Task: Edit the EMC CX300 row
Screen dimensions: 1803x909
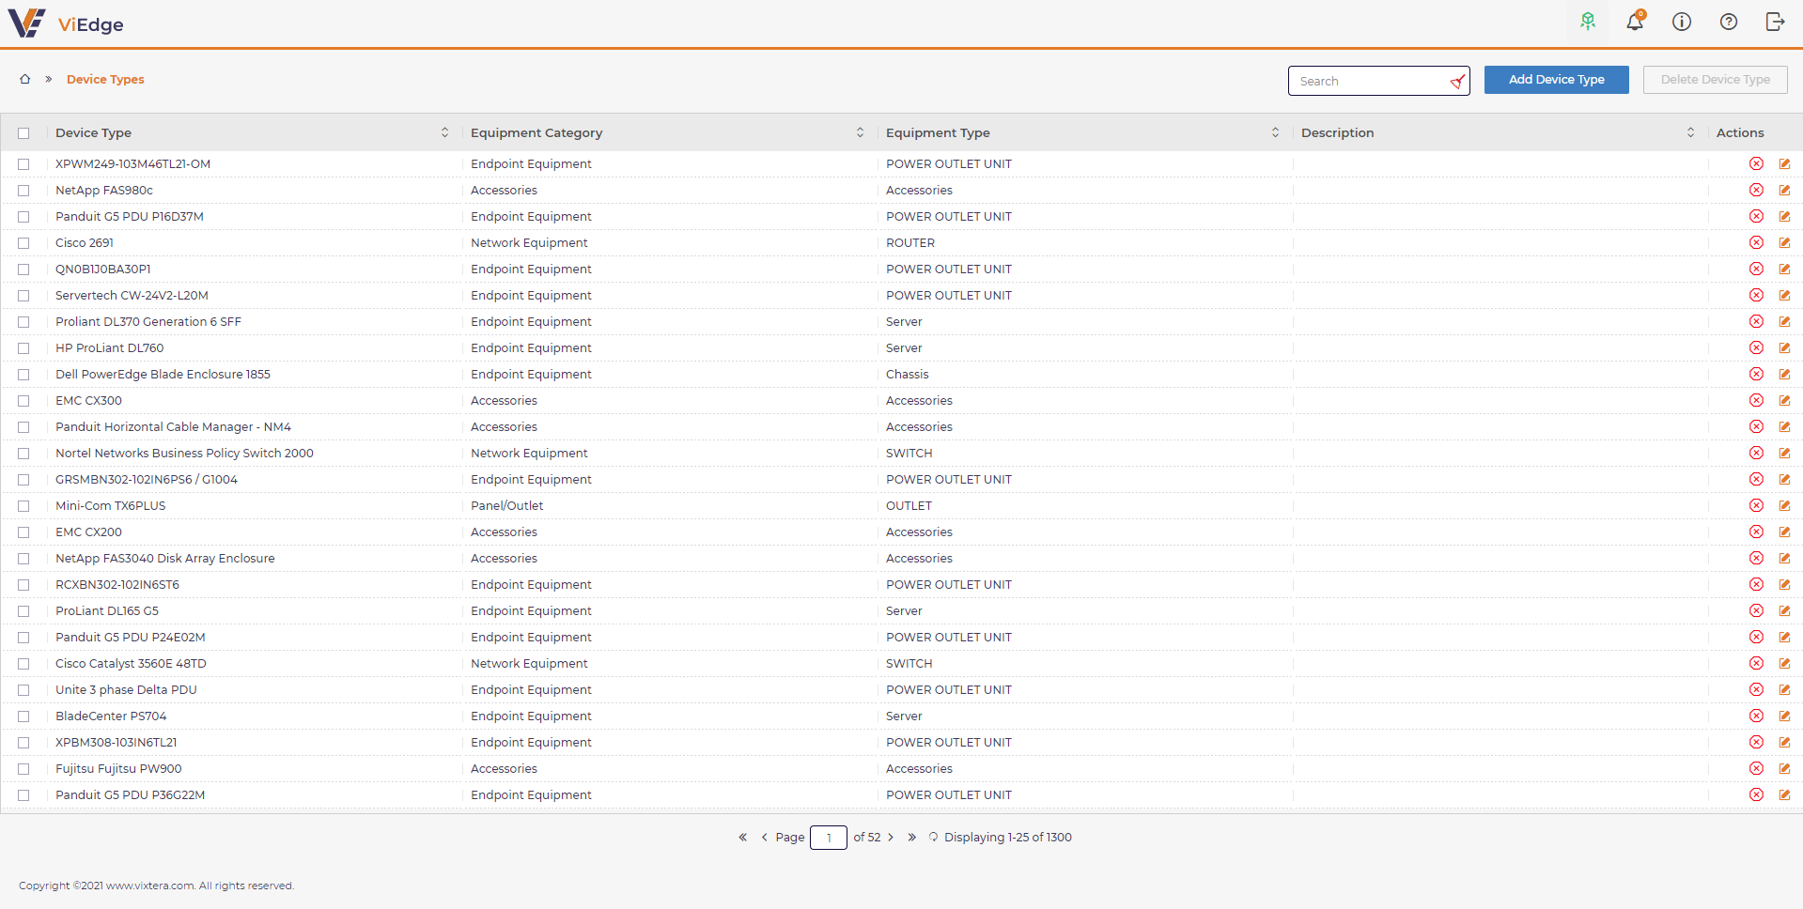Action: (x=1784, y=400)
